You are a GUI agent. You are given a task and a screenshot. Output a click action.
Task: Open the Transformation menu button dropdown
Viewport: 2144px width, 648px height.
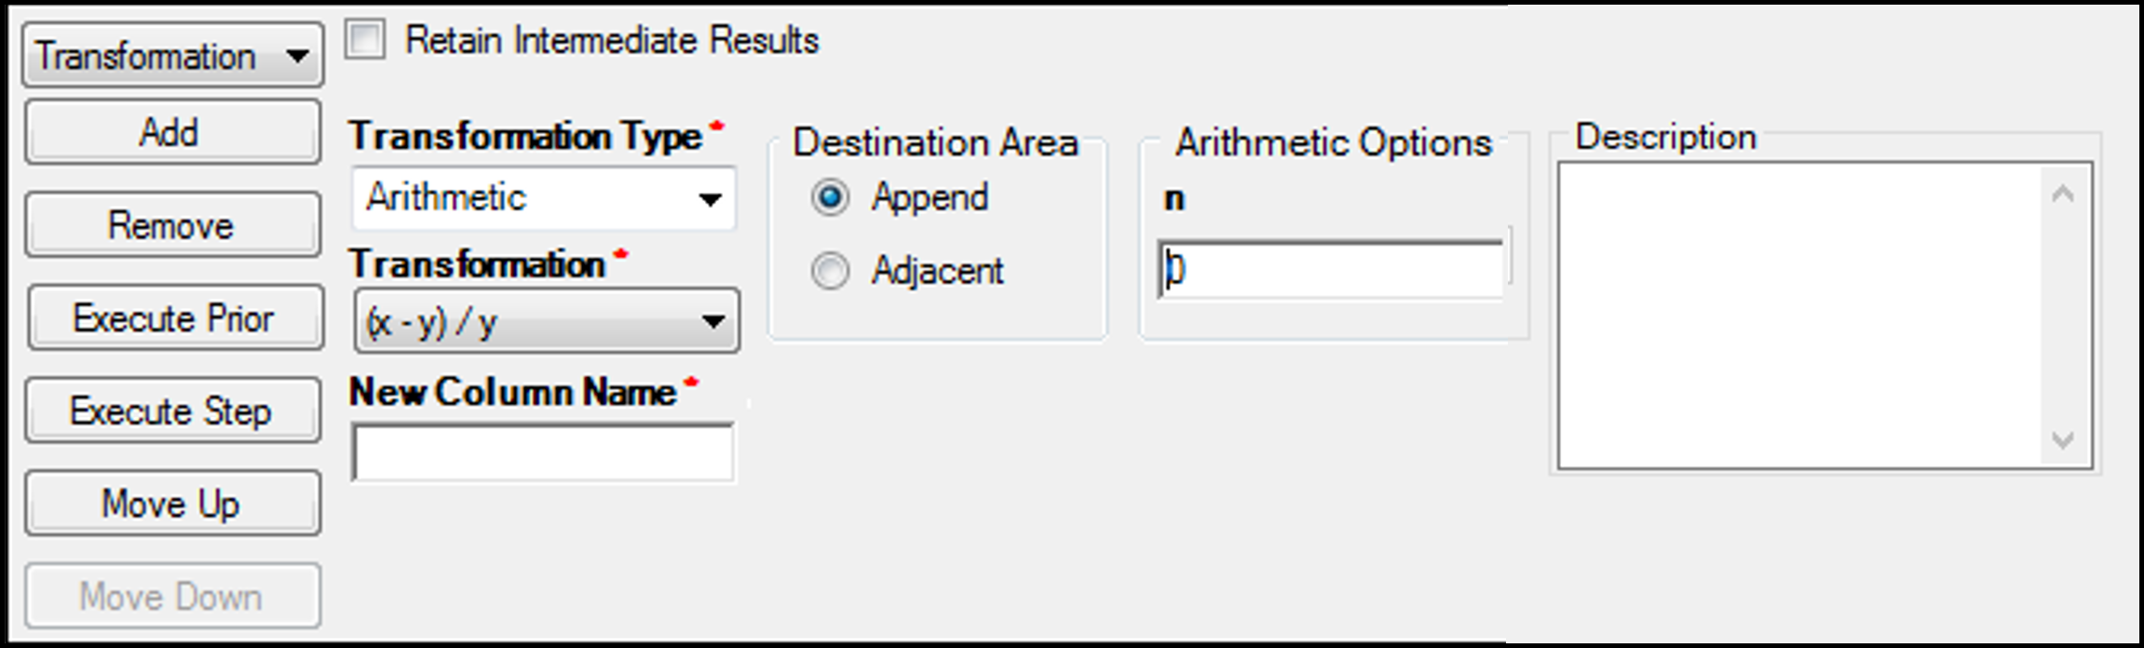pyautogui.click(x=172, y=56)
